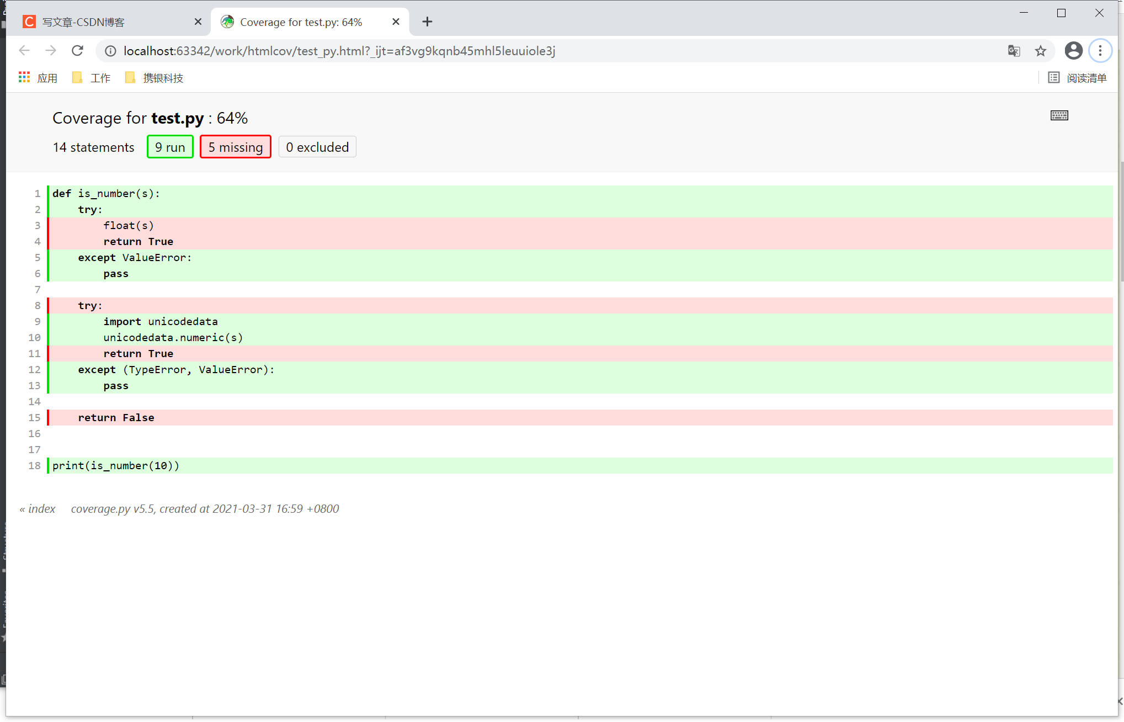Reload the coverage page

coord(78,51)
